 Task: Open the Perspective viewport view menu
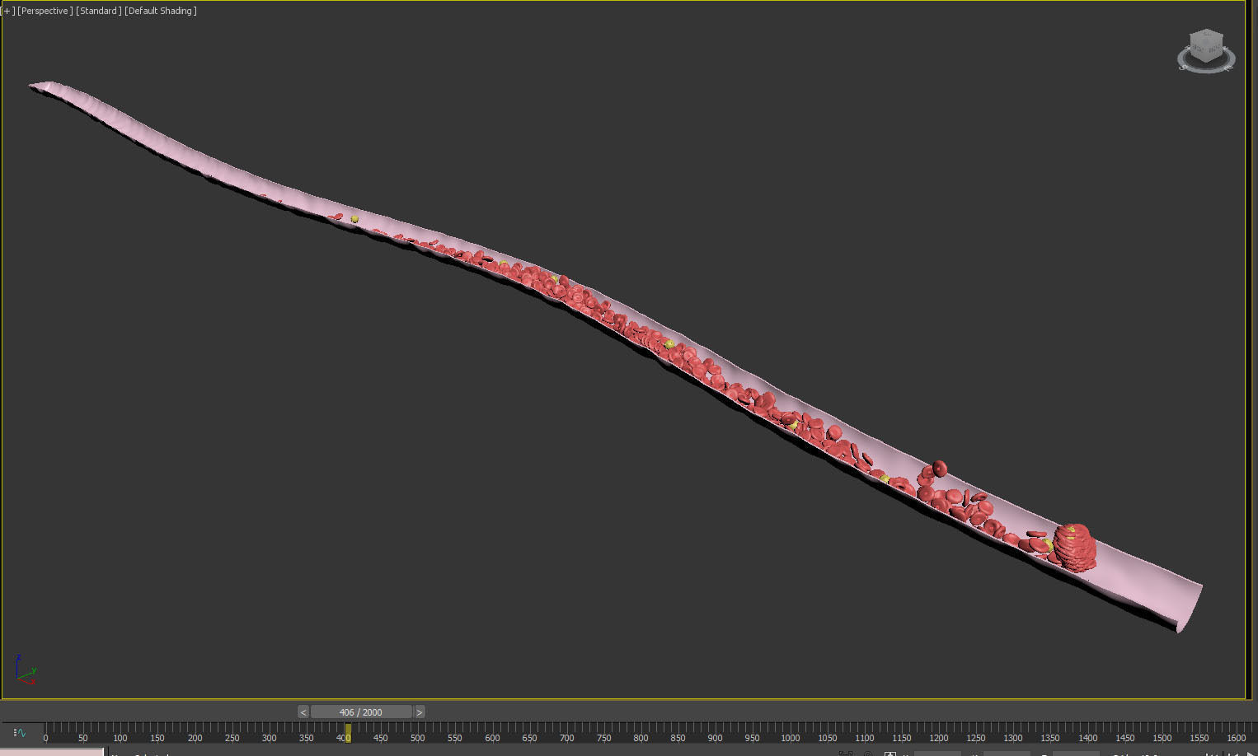(45, 11)
